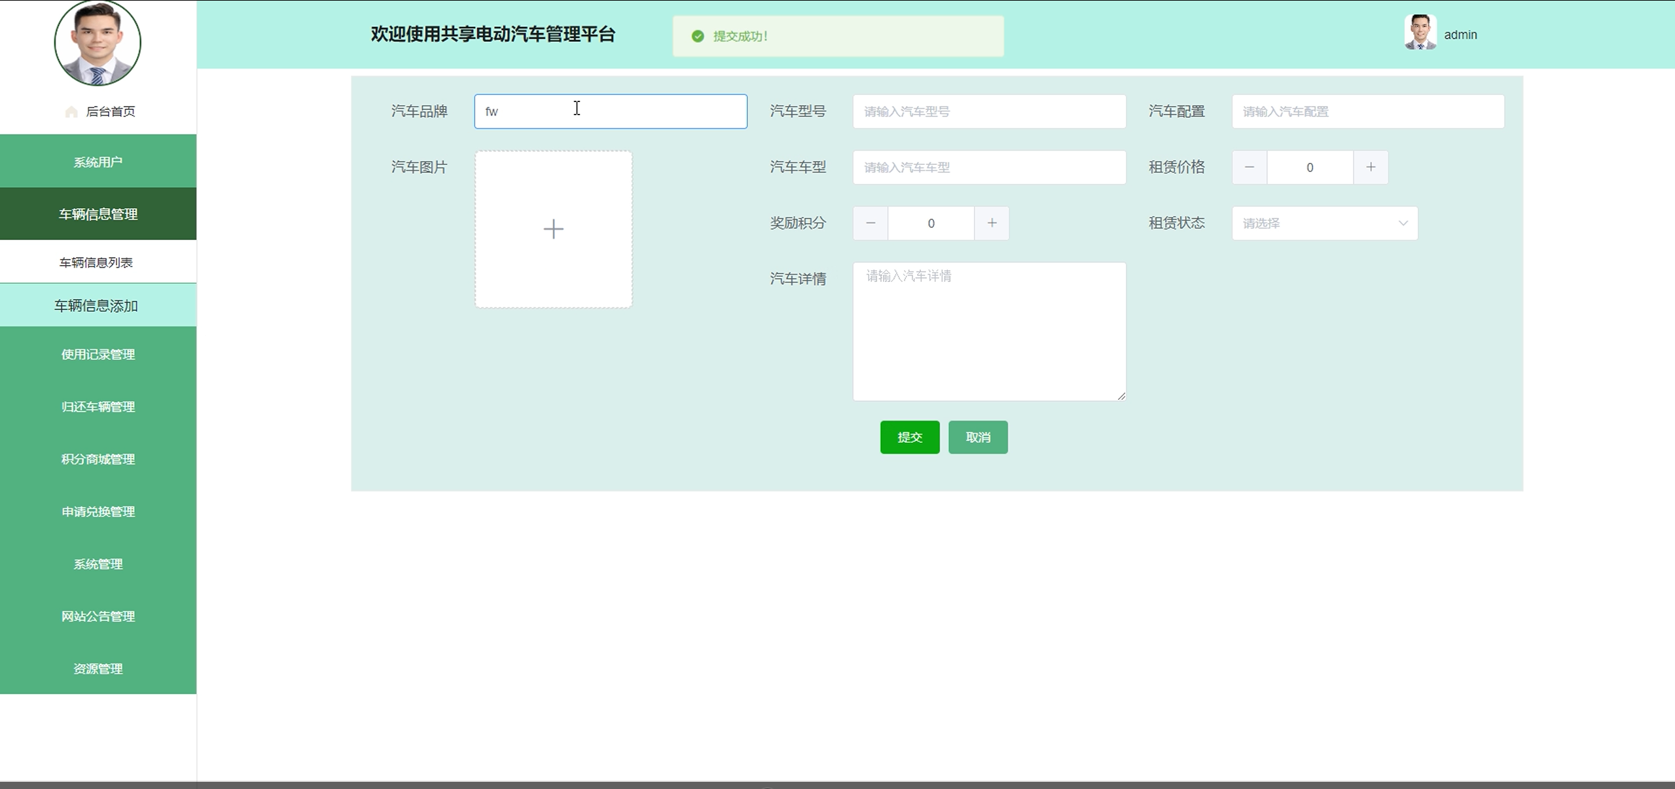
Task: Click the 汽车配置 input field
Action: point(1367,111)
